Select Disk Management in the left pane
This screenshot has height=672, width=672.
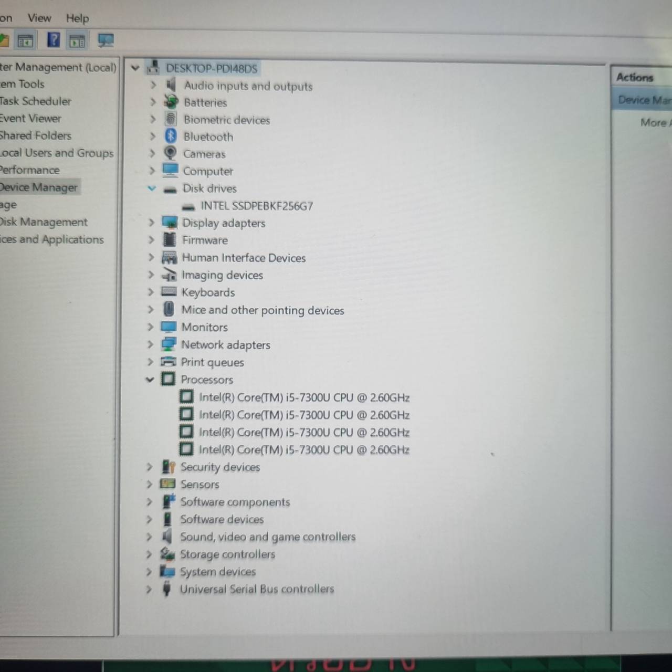pyautogui.click(x=43, y=222)
